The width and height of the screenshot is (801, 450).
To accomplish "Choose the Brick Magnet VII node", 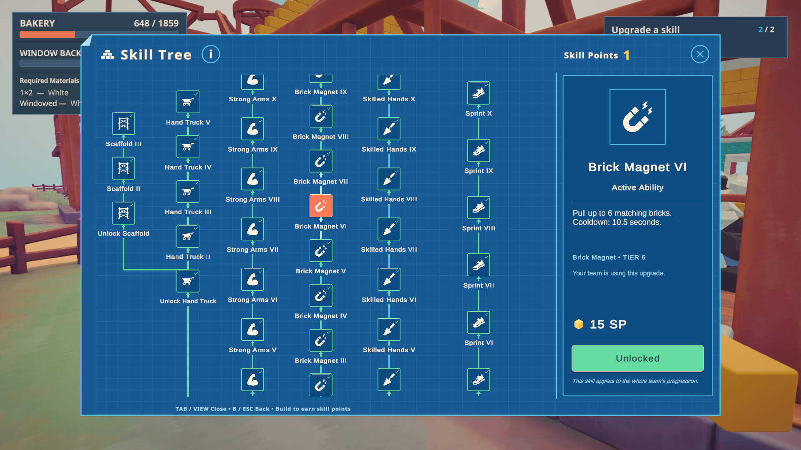I will [321, 161].
